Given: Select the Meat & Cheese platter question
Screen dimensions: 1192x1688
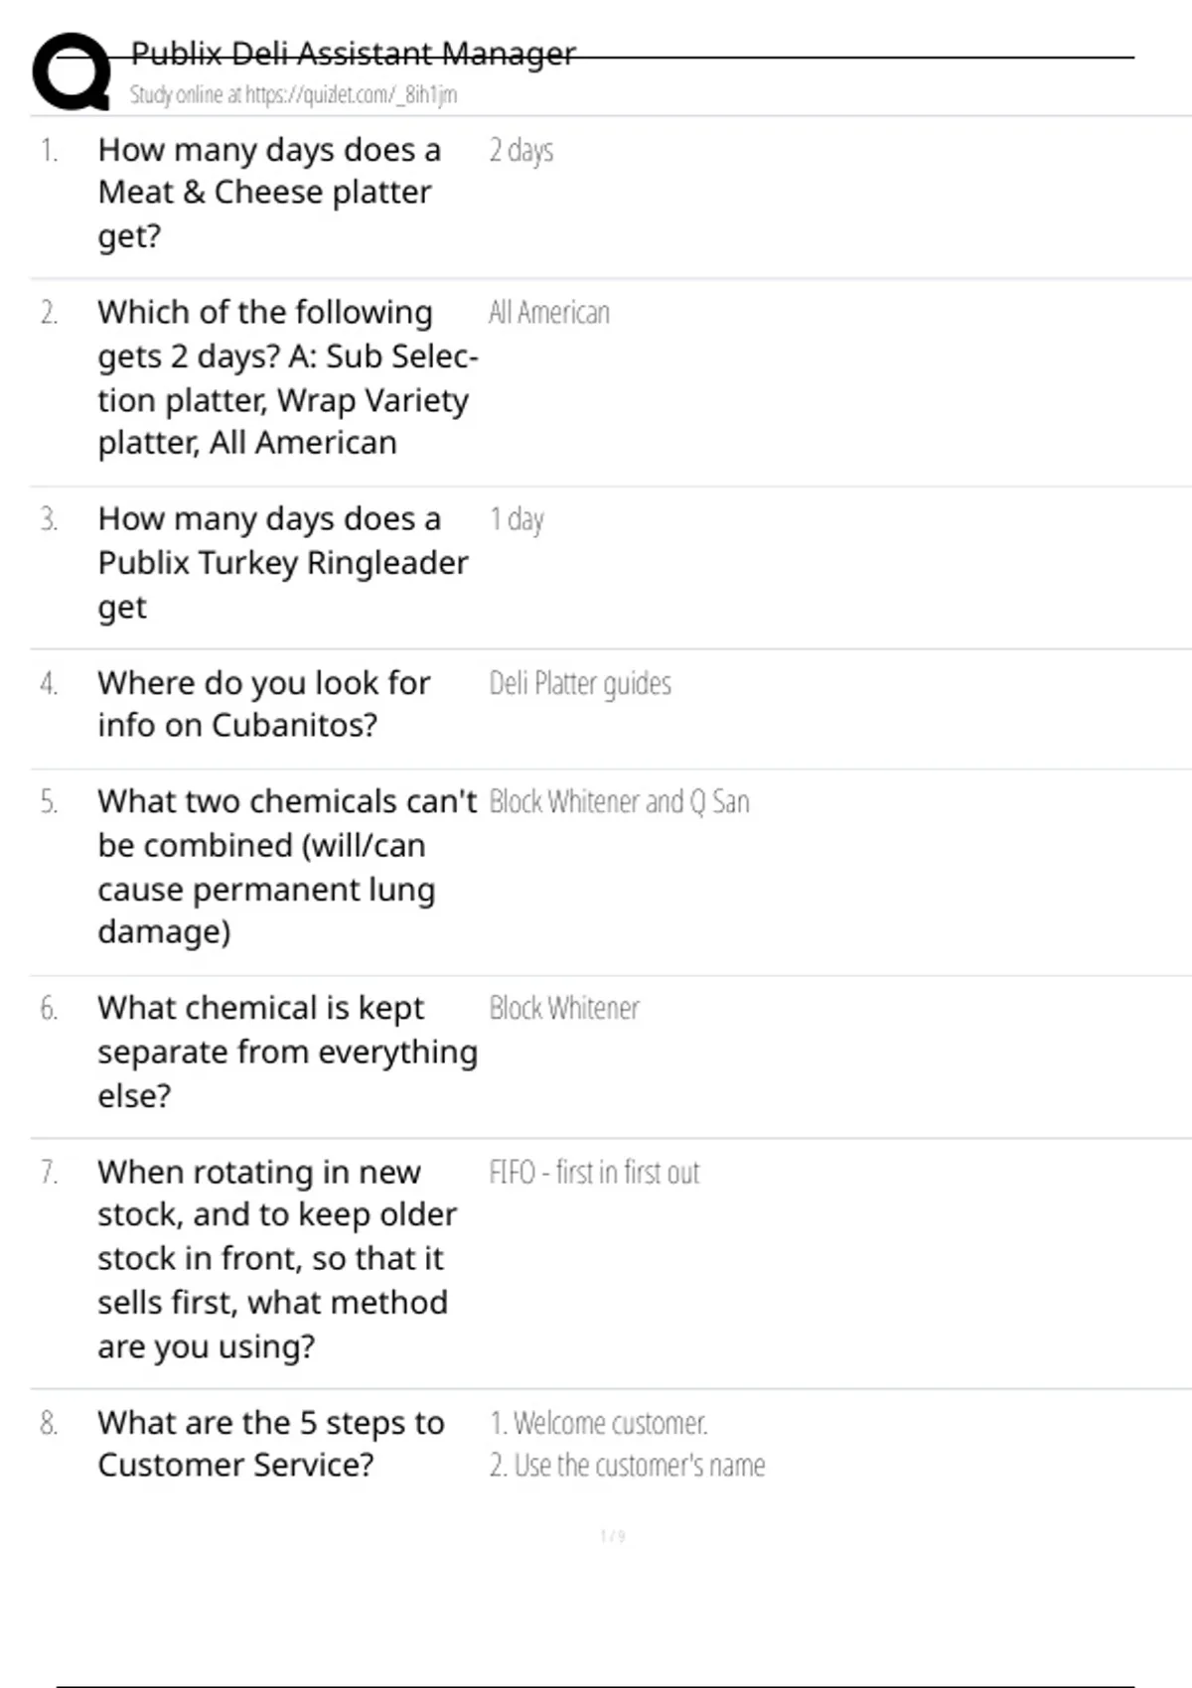Looking at the screenshot, I should [x=268, y=193].
